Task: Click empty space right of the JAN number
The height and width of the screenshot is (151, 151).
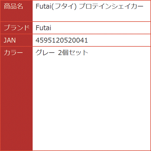Action: [119, 40]
